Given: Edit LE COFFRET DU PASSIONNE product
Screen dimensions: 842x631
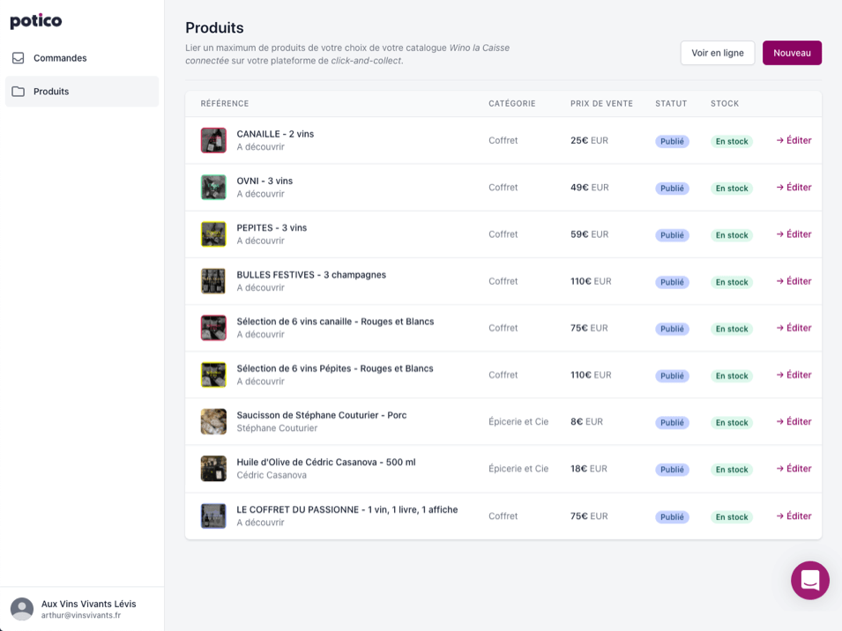Looking at the screenshot, I should [794, 516].
